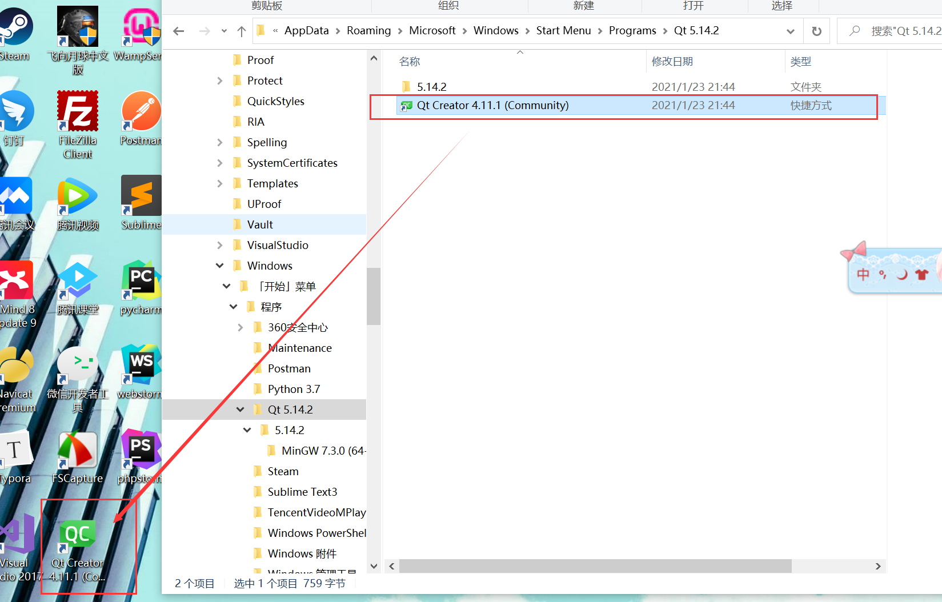Go forward in Explorer navigation
This screenshot has width=942, height=602.
tap(205, 31)
